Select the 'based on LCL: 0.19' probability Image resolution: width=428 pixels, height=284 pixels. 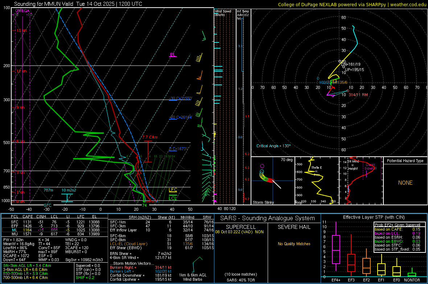click(398, 233)
